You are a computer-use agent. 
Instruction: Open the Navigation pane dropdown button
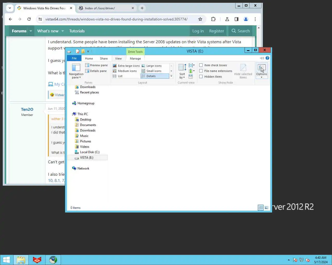[76, 71]
